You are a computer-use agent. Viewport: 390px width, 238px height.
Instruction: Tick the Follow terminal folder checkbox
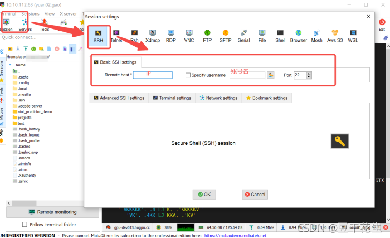[x=25, y=224]
